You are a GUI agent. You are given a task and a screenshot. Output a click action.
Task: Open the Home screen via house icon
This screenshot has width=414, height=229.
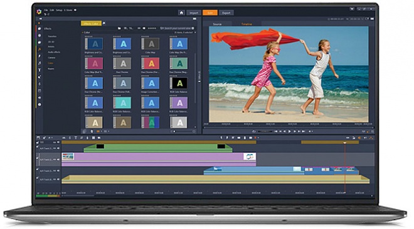181,13
